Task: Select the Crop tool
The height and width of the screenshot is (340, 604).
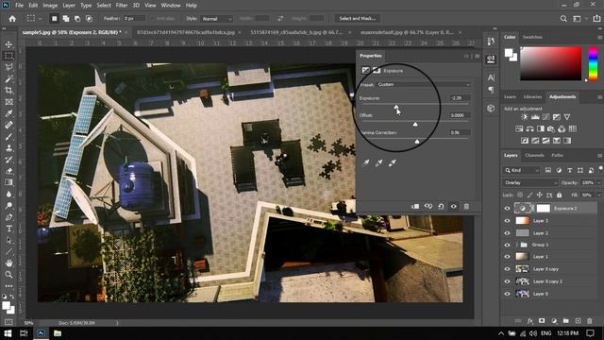Action: (8, 91)
